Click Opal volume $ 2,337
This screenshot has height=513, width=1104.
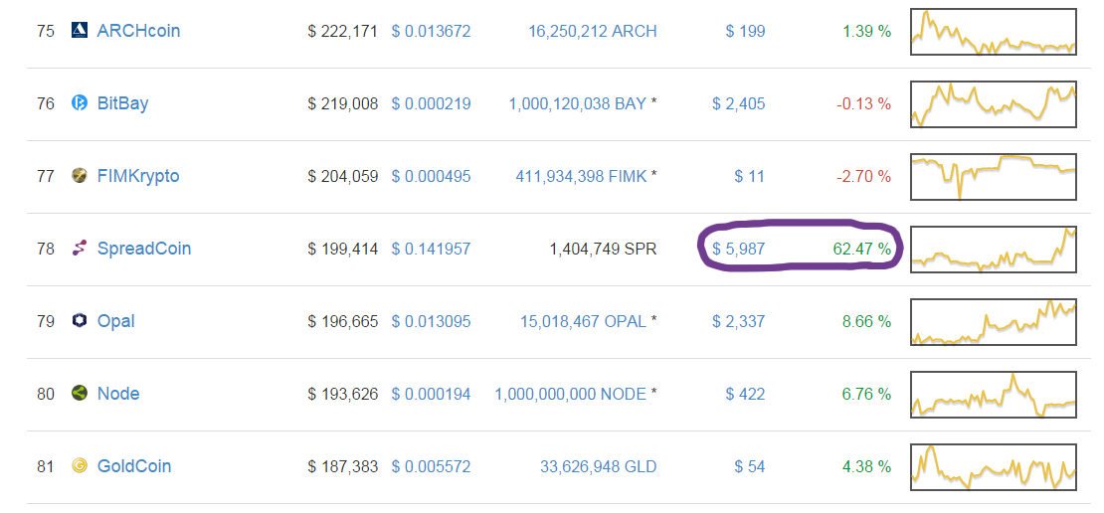coord(739,321)
